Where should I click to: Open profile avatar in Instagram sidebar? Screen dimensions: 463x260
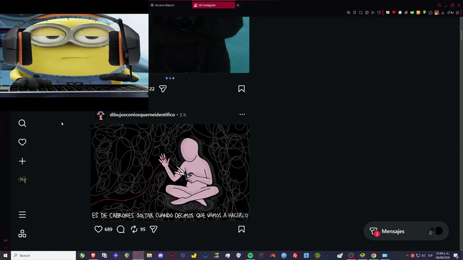pyautogui.click(x=22, y=180)
